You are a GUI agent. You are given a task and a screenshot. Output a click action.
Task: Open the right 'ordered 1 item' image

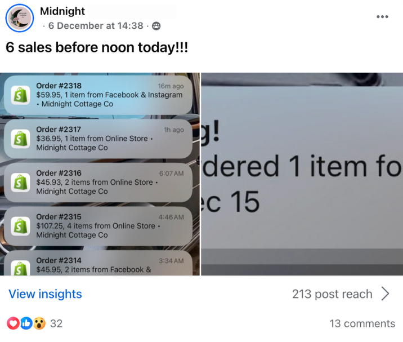pos(302,174)
